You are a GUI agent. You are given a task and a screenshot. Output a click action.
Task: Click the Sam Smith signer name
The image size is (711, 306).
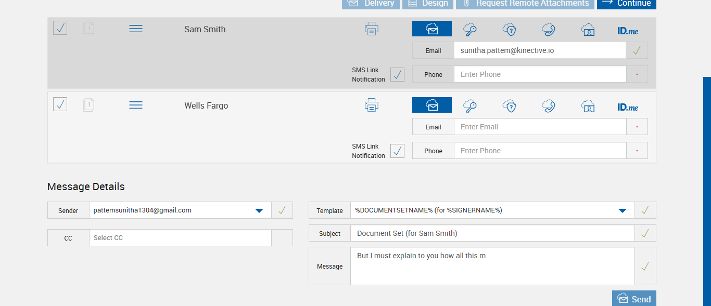click(205, 29)
